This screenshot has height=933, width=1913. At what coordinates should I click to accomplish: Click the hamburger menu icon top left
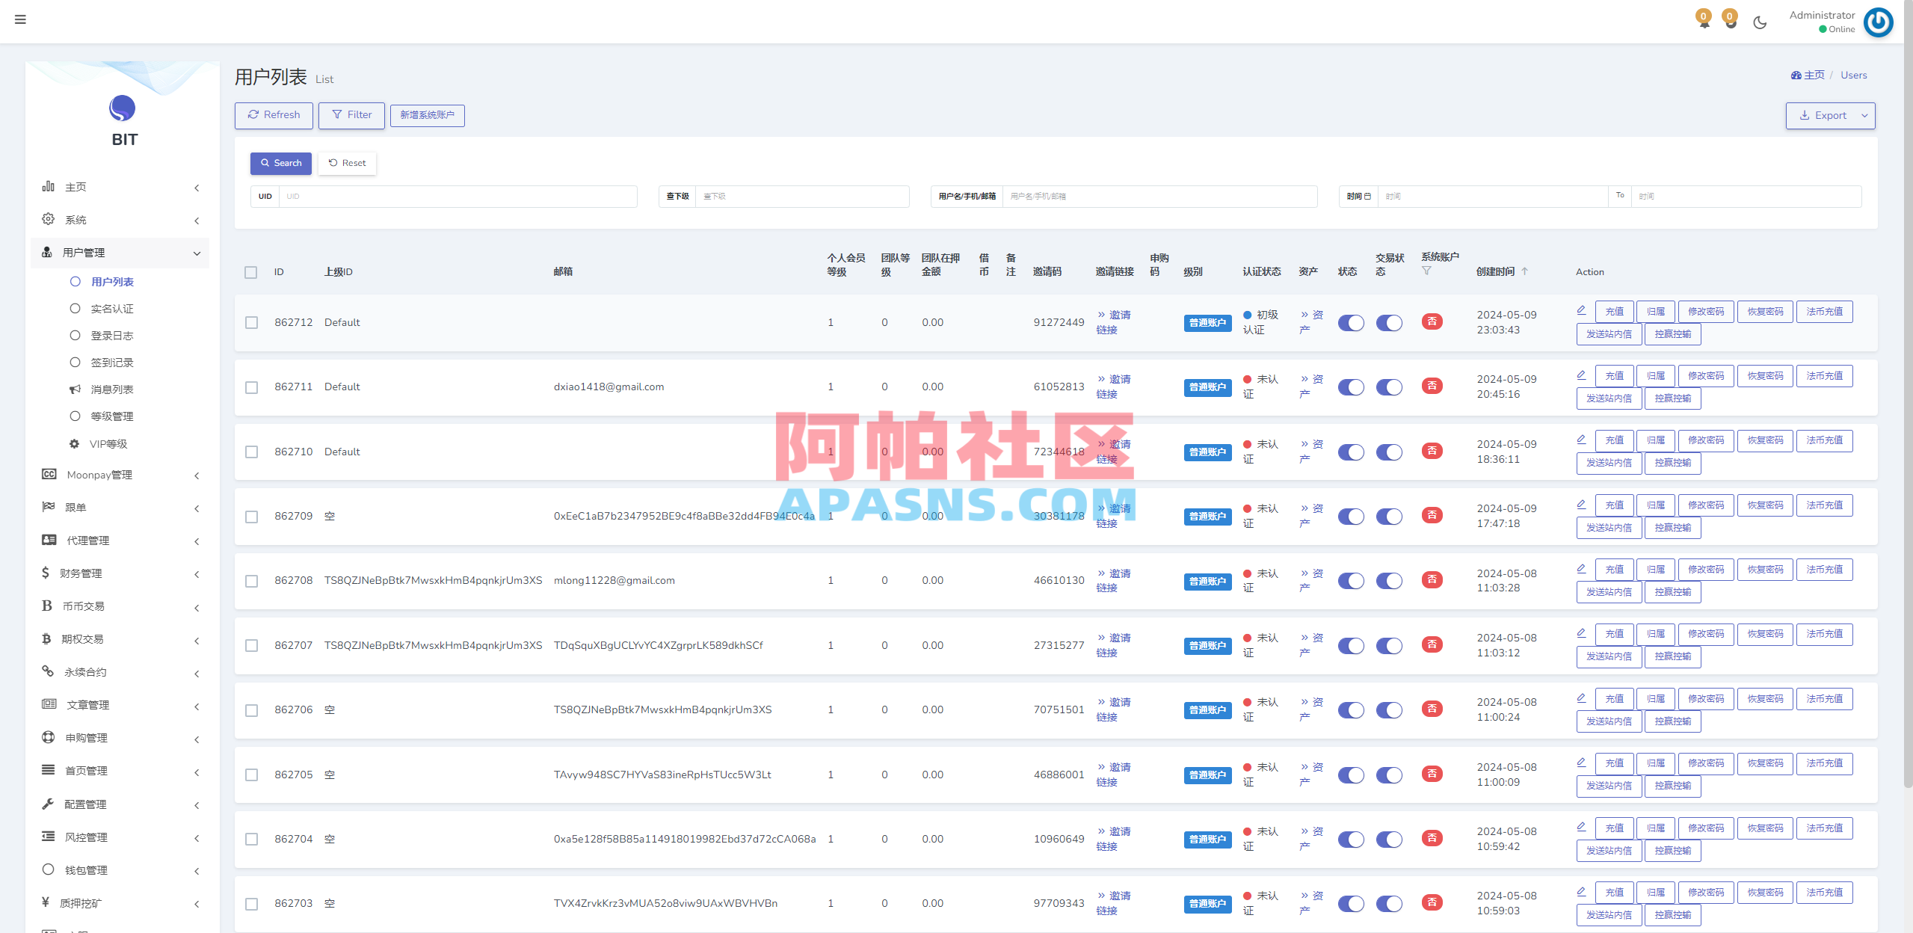(x=20, y=19)
